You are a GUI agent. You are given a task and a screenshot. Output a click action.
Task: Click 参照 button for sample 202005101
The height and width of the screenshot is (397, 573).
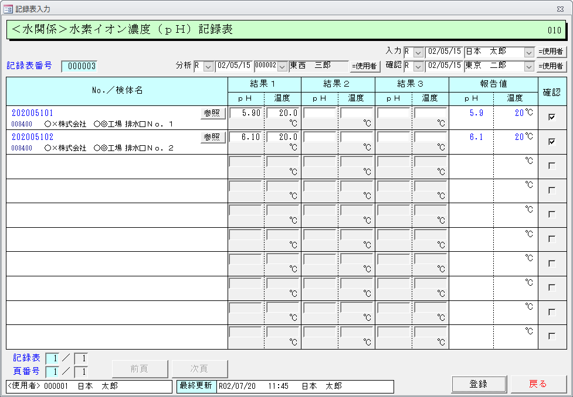pos(213,114)
